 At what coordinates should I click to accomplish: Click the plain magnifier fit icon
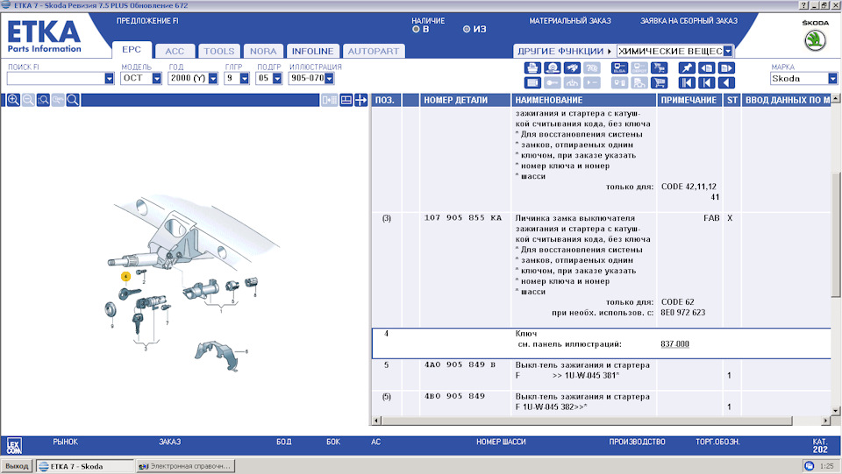coord(73,100)
